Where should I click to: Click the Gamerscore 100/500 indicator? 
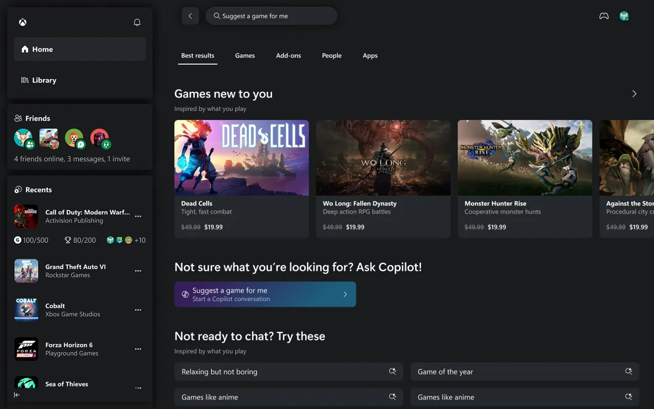click(x=31, y=240)
